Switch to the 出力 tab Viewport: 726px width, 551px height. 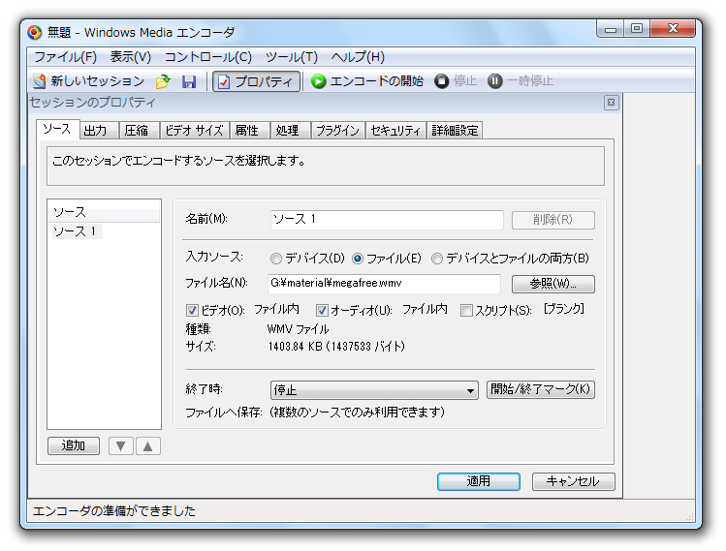98,131
